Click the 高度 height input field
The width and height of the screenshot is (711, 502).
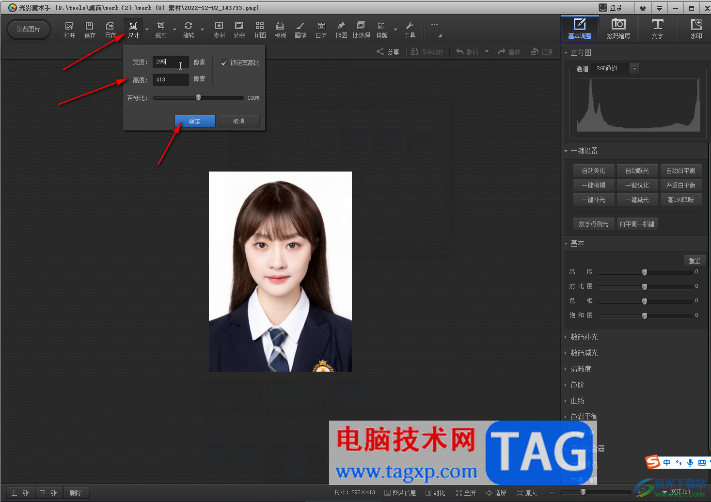tap(171, 79)
